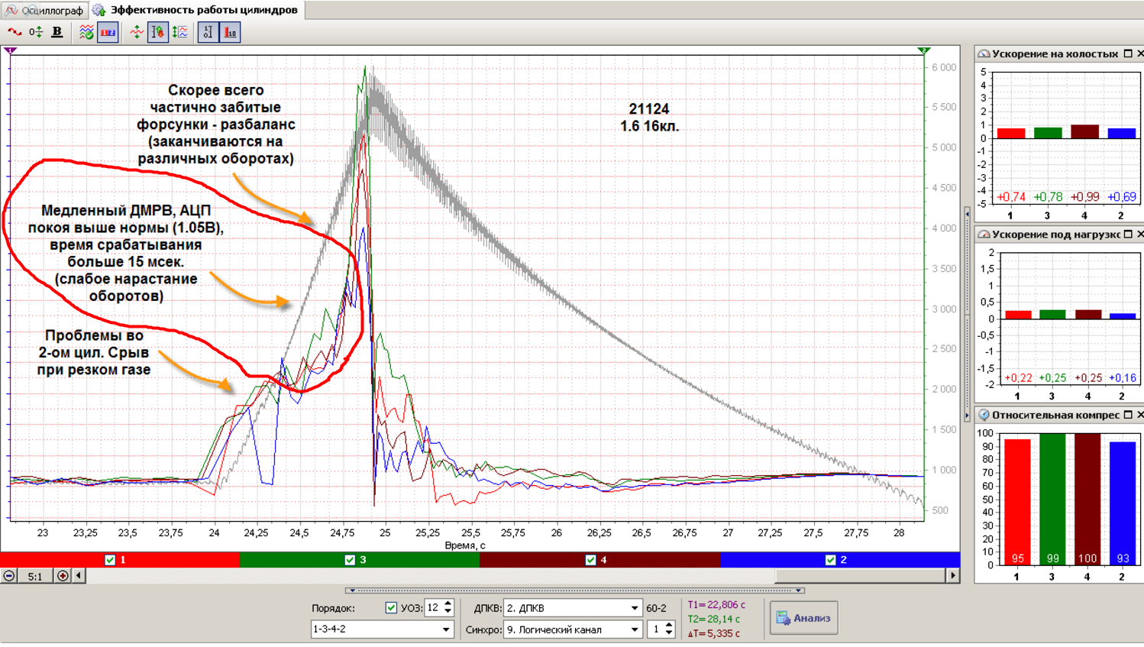Viewport: 1144px width, 647px height.
Task: Click the waveforms with green checkmark icon
Action: tap(86, 32)
